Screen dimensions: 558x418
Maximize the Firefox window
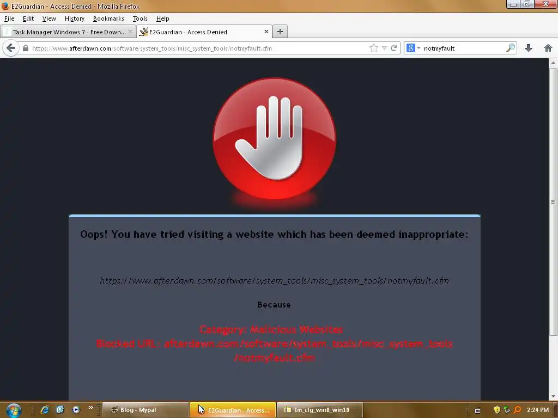[527, 4]
